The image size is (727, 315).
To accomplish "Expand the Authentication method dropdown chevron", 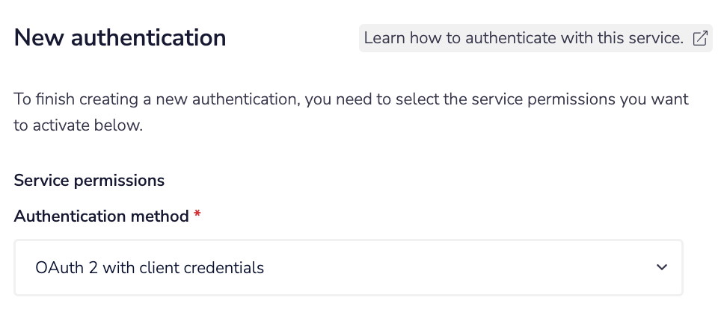I will [660, 267].
